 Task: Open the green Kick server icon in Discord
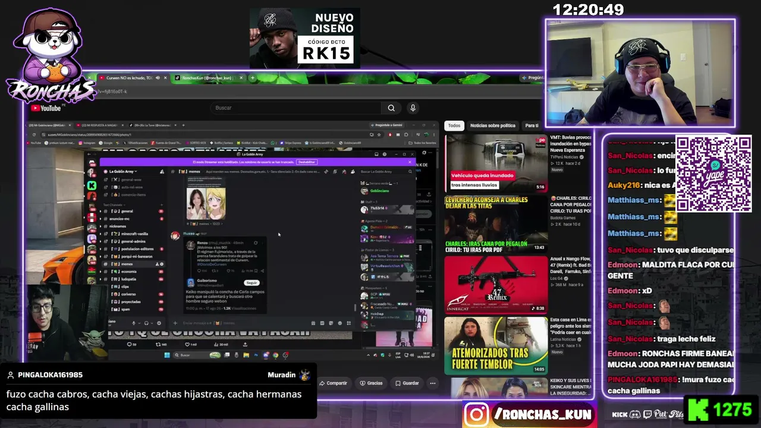click(92, 185)
